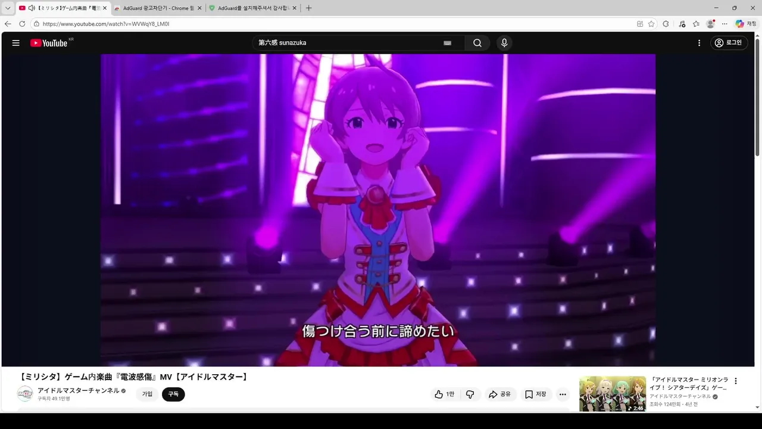Viewport: 762px width, 429px height.
Task: Click the 구독 subscribe button
Action: coord(173,394)
